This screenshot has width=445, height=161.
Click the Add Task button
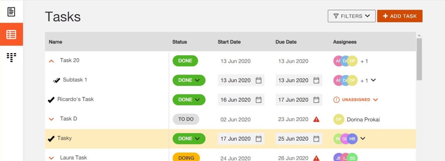coord(400,16)
